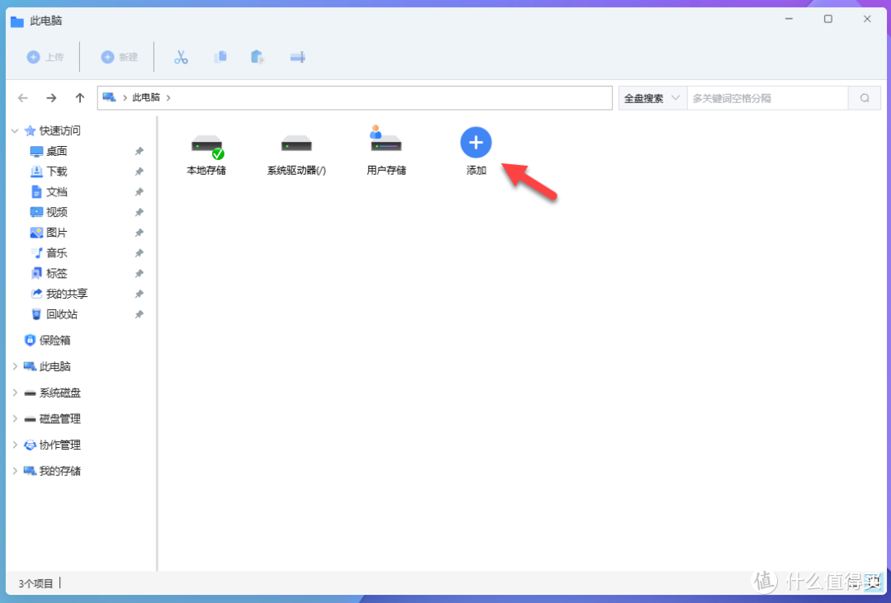Go up one level with the arrow icon
Viewport: 891px width, 603px height.
[79, 97]
